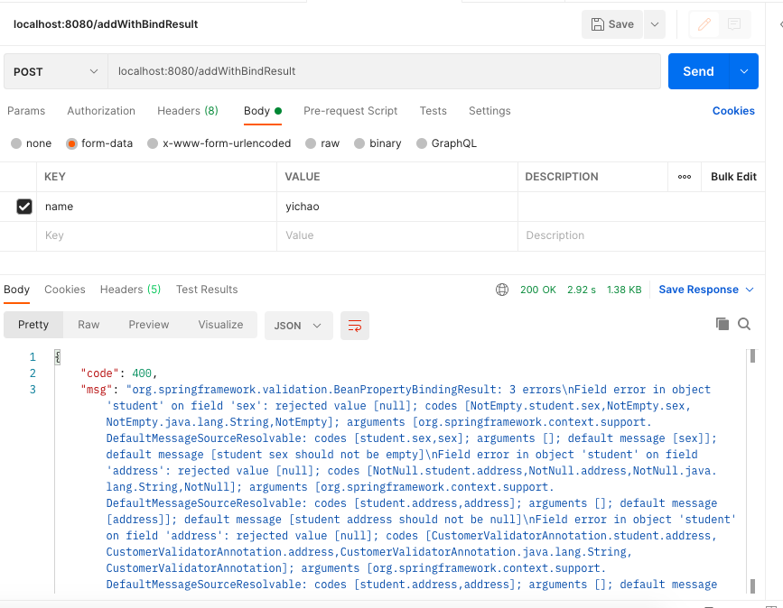Switch to the Visualize view
This screenshot has height=608, width=783.
(x=220, y=325)
